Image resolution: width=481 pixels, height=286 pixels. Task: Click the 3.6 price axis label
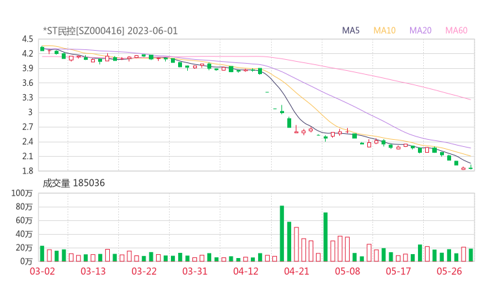[27, 83]
